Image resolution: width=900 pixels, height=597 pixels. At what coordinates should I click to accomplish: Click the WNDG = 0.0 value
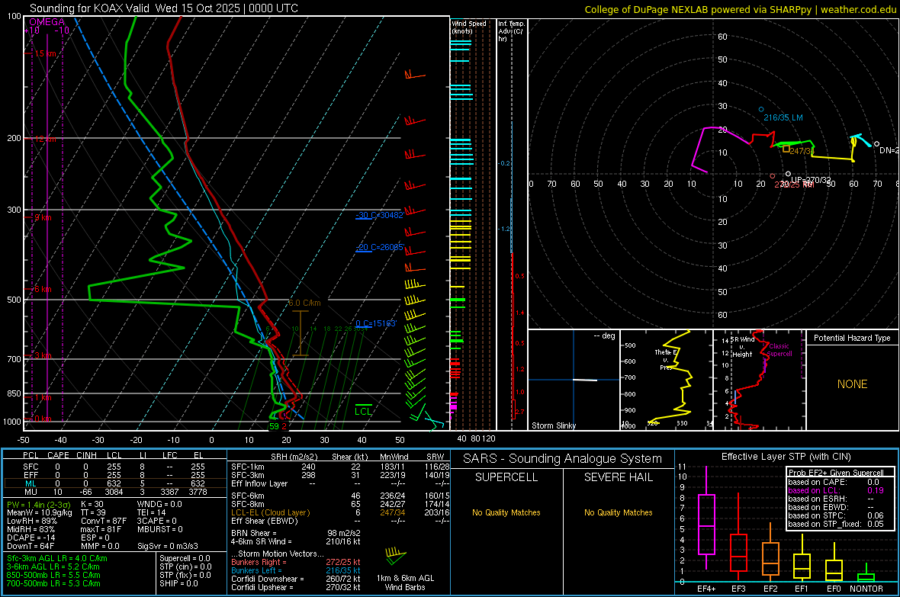[159, 505]
